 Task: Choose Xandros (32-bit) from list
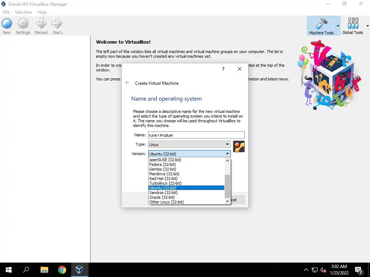[x=186, y=193]
